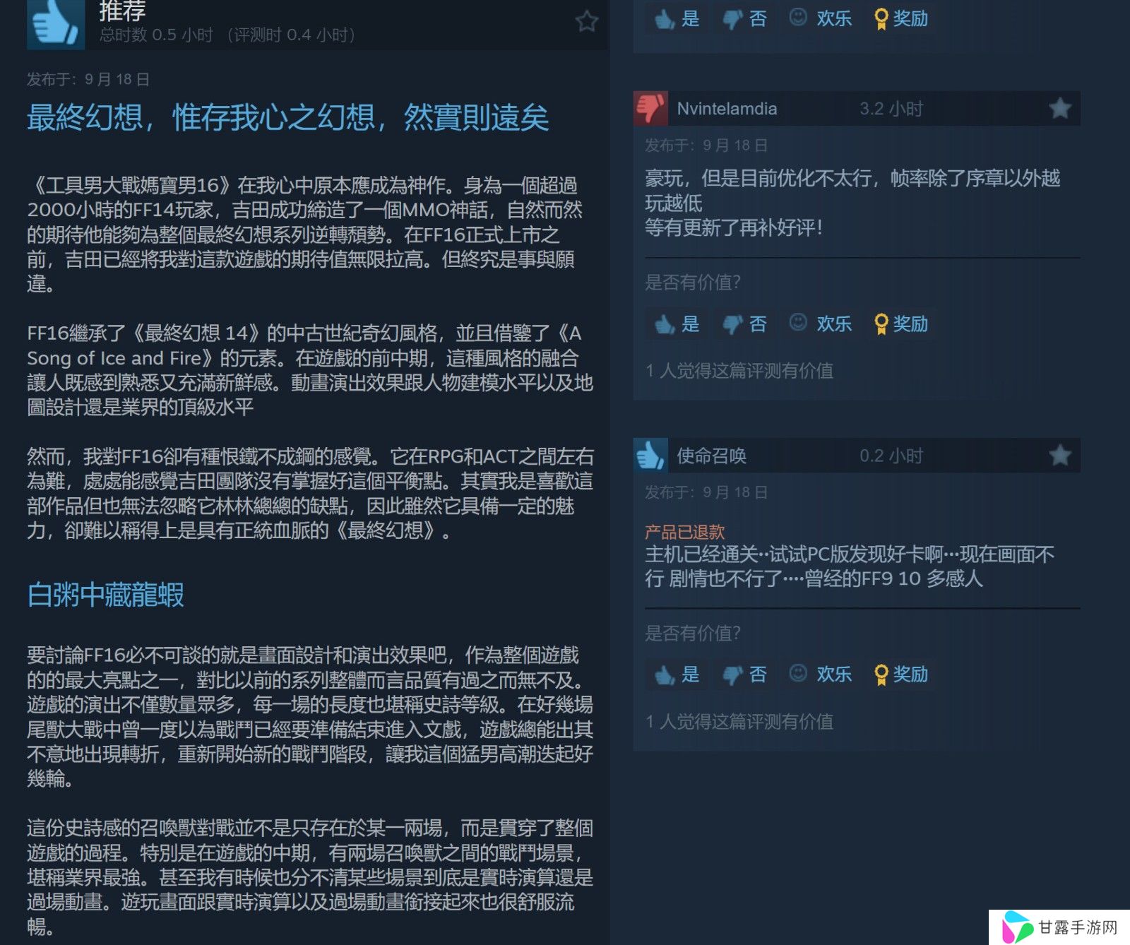This screenshot has height=945, width=1130.
Task: Vote 是 on Nvintelamdia's review
Action: click(x=677, y=324)
